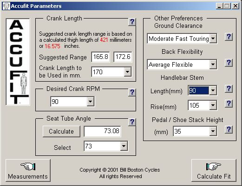Viewport: 242px width, 186px height.
Task: Open help for Seat Tube Angle
Action: [x=132, y=122]
